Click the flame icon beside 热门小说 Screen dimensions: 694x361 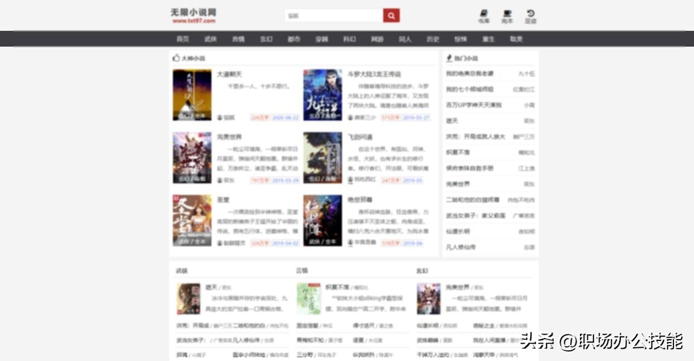[x=449, y=58]
